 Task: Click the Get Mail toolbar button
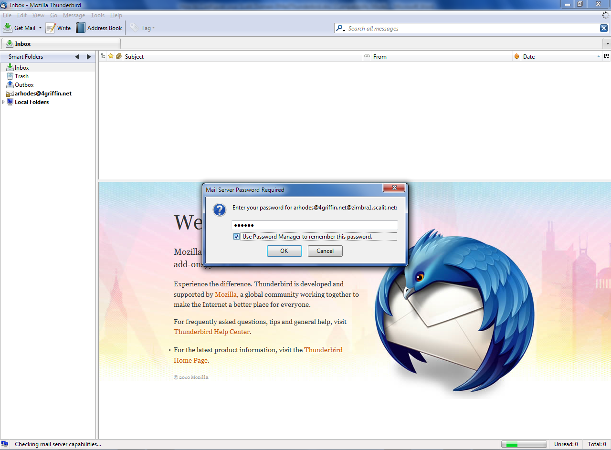pyautogui.click(x=19, y=28)
